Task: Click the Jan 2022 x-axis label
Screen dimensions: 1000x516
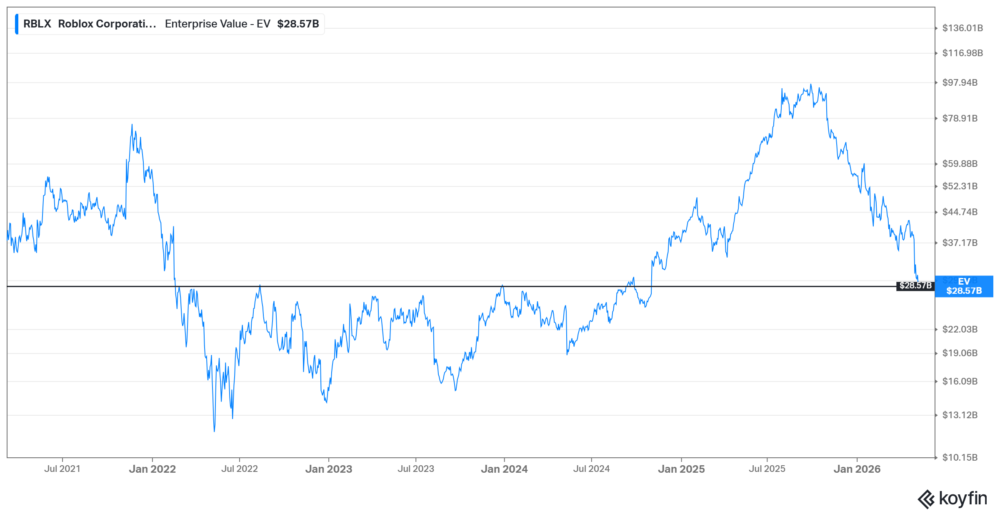Action: point(152,469)
